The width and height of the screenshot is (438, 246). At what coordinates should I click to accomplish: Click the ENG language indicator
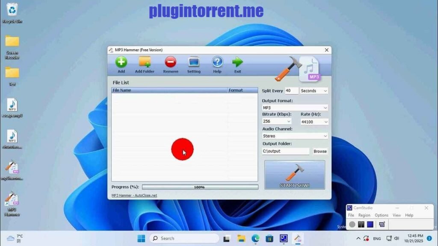click(377, 239)
